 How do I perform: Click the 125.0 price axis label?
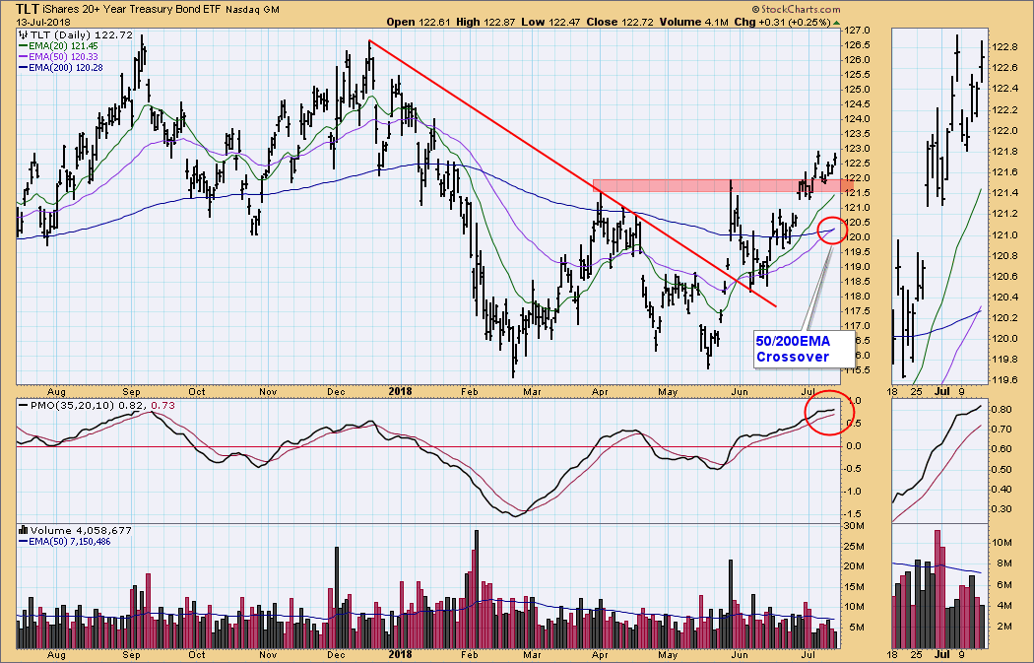[x=858, y=90]
